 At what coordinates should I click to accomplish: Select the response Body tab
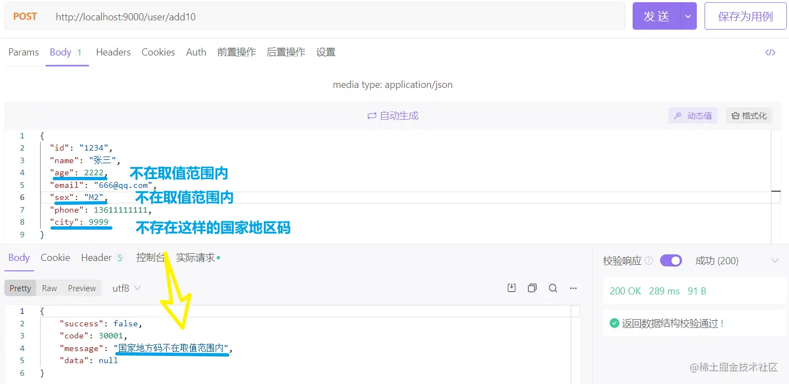(x=19, y=258)
